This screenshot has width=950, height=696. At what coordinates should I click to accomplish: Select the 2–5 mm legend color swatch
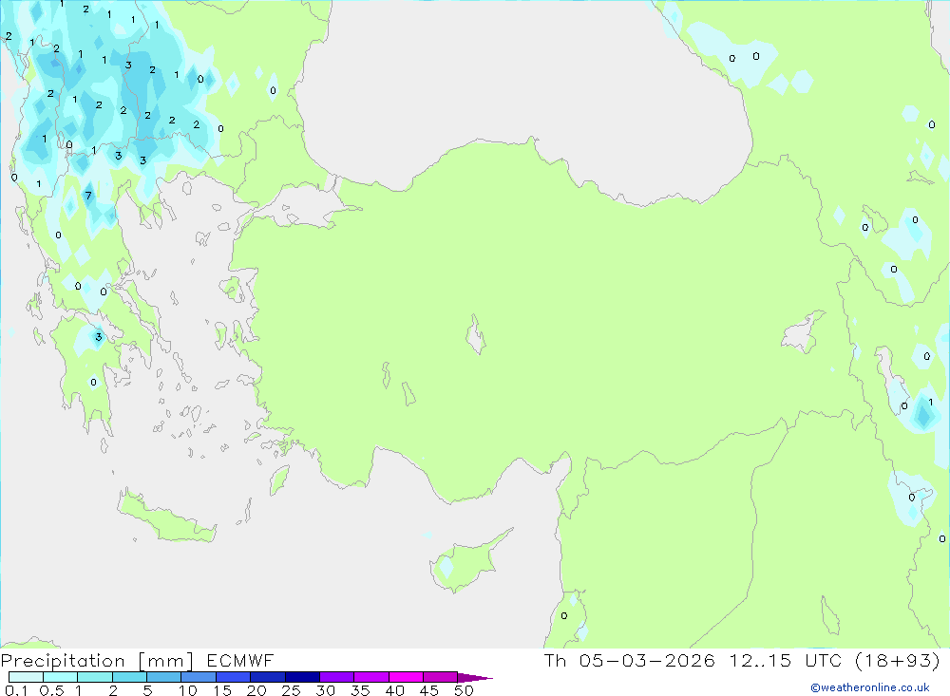coord(129,677)
